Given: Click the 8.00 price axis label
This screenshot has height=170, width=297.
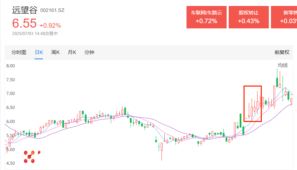Looking at the screenshot, I should click(x=10, y=66).
